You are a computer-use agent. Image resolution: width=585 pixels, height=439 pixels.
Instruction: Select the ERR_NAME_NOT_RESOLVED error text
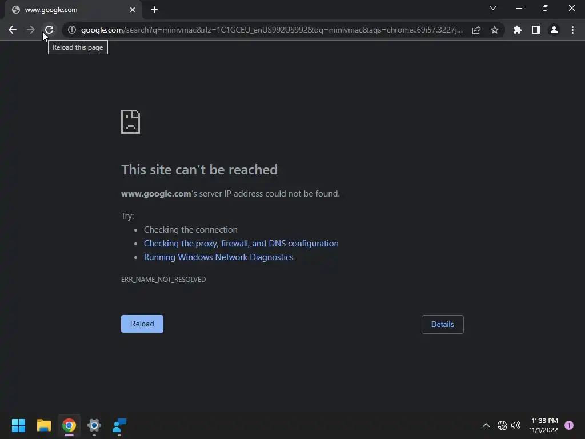(163, 279)
